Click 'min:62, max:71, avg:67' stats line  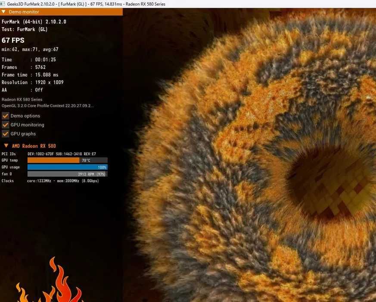30,49
